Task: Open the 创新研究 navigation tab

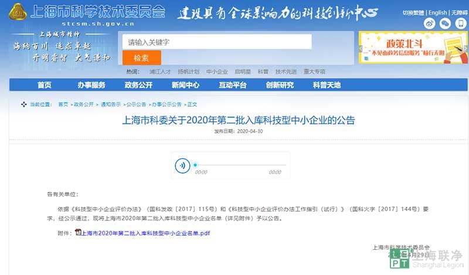Action: pyautogui.click(x=280, y=85)
